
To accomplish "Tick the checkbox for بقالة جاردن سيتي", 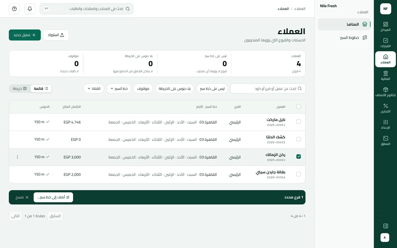I will point(299,174).
